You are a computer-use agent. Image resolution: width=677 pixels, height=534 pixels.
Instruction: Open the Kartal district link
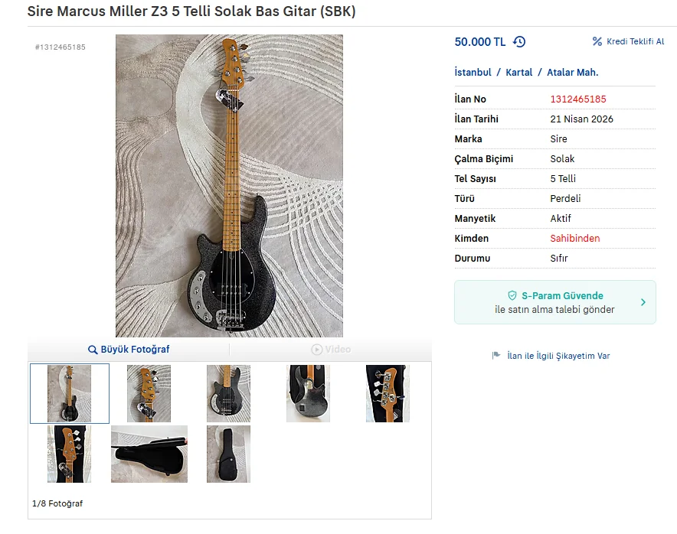518,72
